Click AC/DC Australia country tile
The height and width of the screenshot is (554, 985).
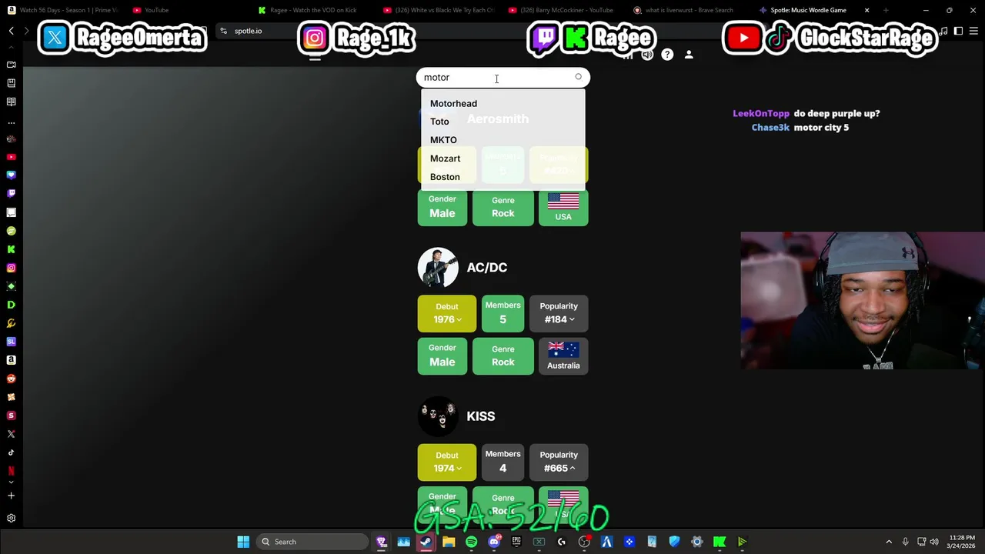tap(563, 356)
